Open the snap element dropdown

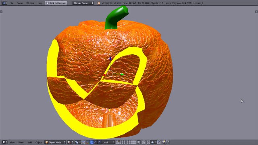coord(154,142)
